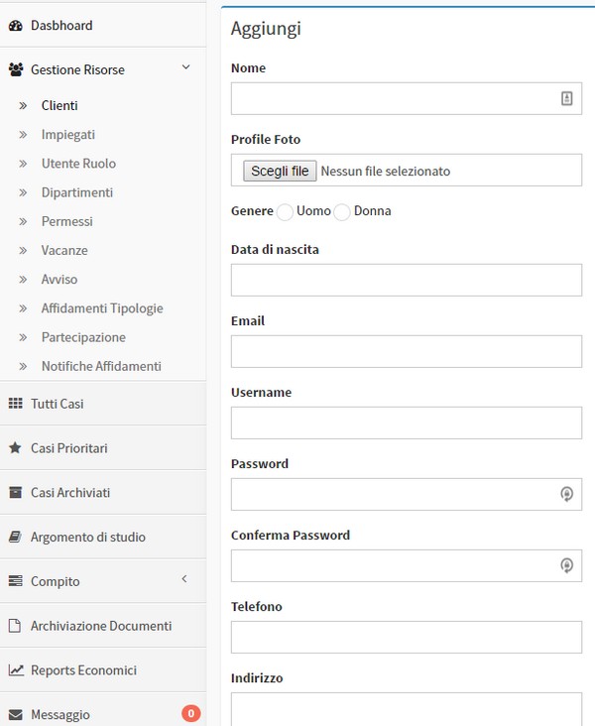Click the Reports Economici chart icon
This screenshot has height=726, width=595.
tap(15, 670)
